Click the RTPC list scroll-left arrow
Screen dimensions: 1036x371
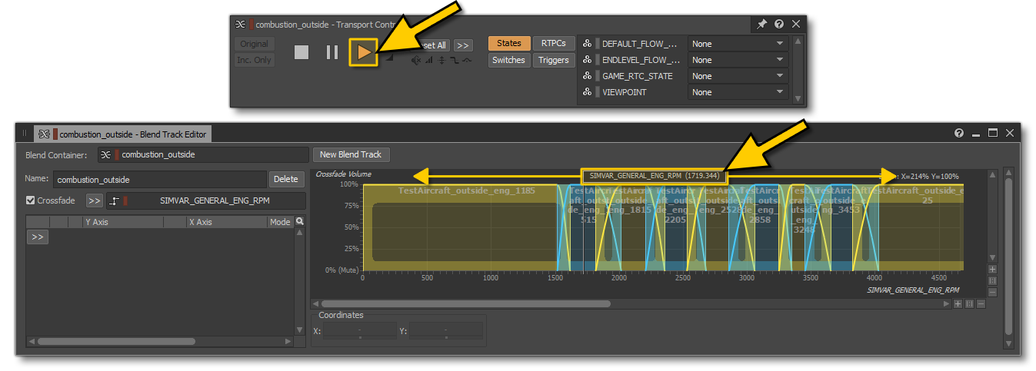point(31,341)
